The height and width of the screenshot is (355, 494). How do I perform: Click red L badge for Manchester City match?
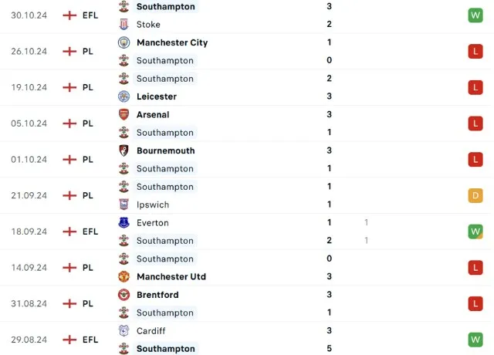pyautogui.click(x=475, y=51)
